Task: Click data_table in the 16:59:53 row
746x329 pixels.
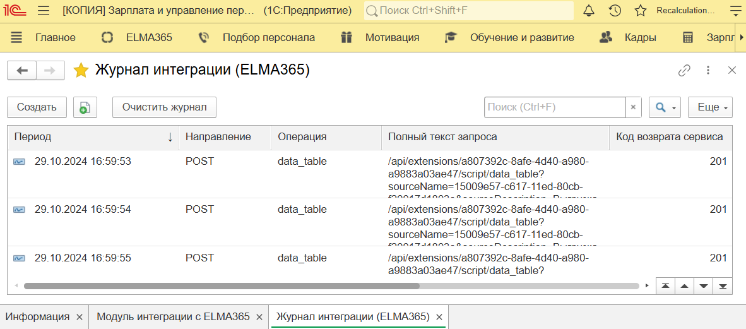Action: (302, 162)
